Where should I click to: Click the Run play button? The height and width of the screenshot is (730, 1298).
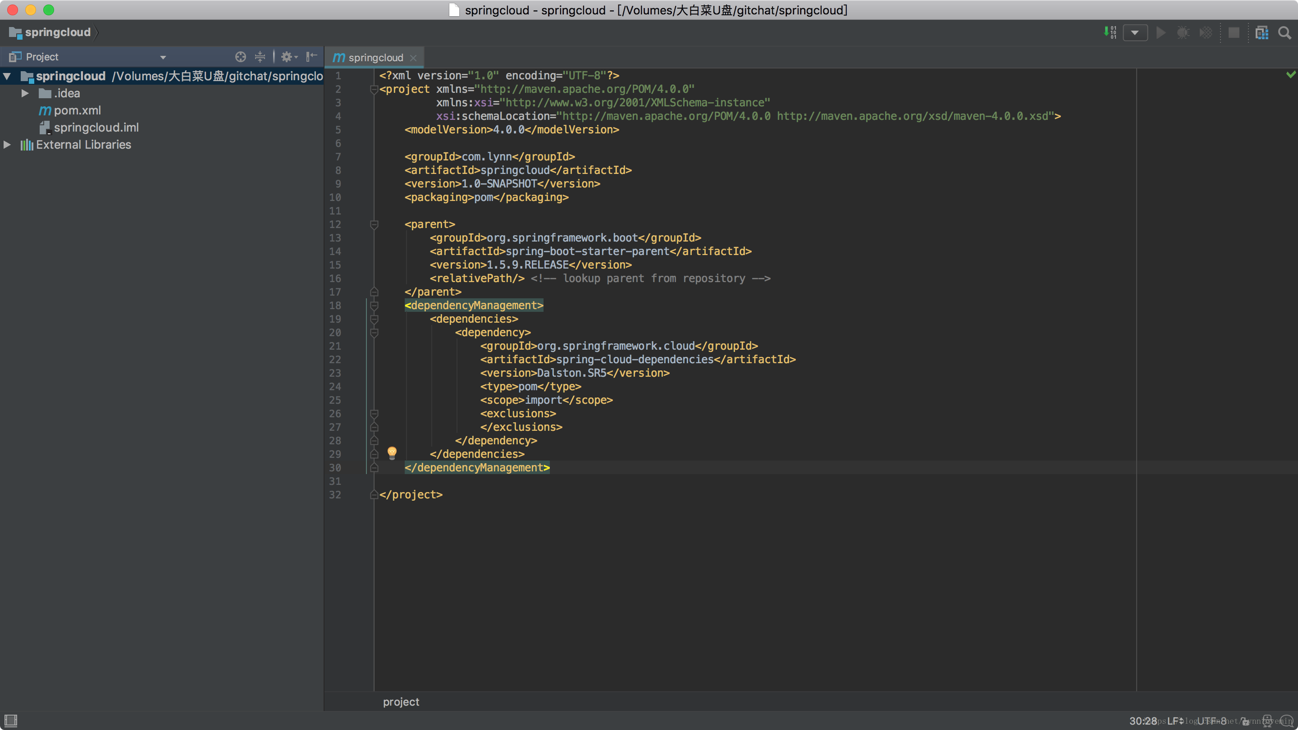[1161, 33]
